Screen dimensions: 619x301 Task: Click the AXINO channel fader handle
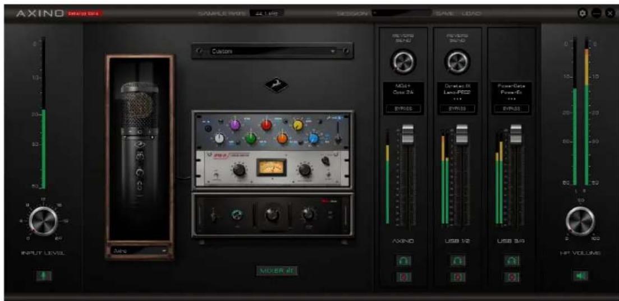click(x=408, y=134)
